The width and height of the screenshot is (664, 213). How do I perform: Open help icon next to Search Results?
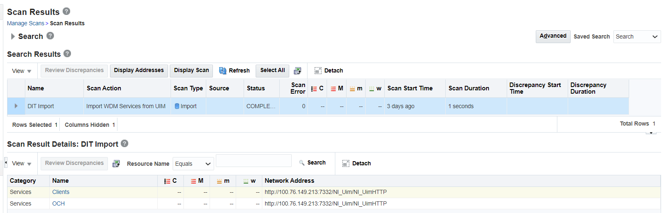pyautogui.click(x=67, y=53)
